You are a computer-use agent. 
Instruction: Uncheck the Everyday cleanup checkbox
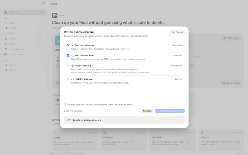[68, 45]
